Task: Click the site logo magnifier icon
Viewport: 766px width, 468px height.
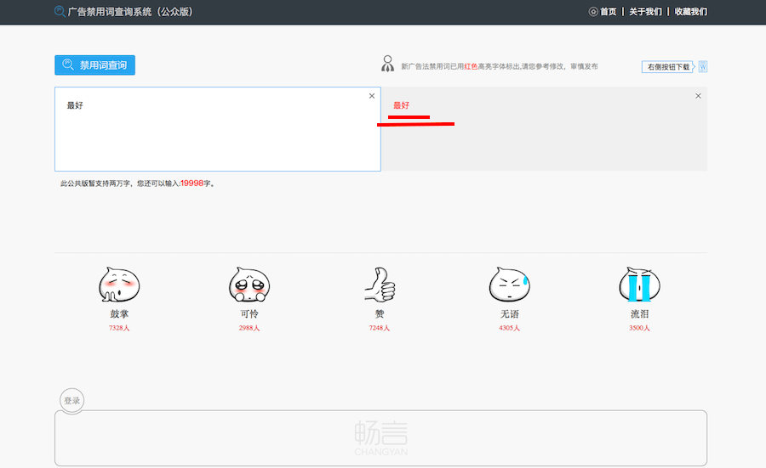Action: [60, 12]
